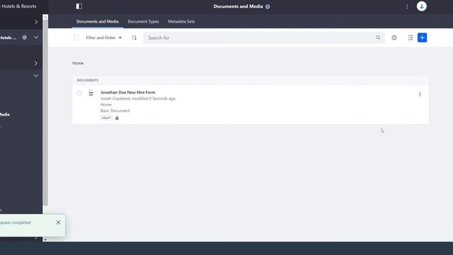Click the Basic Document type text
The image size is (453, 255).
[x=115, y=110]
